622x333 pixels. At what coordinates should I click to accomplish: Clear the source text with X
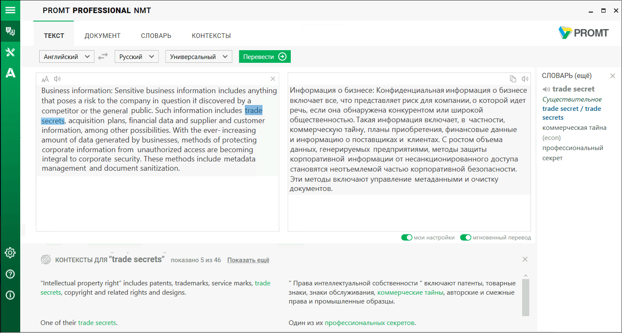pos(273,79)
